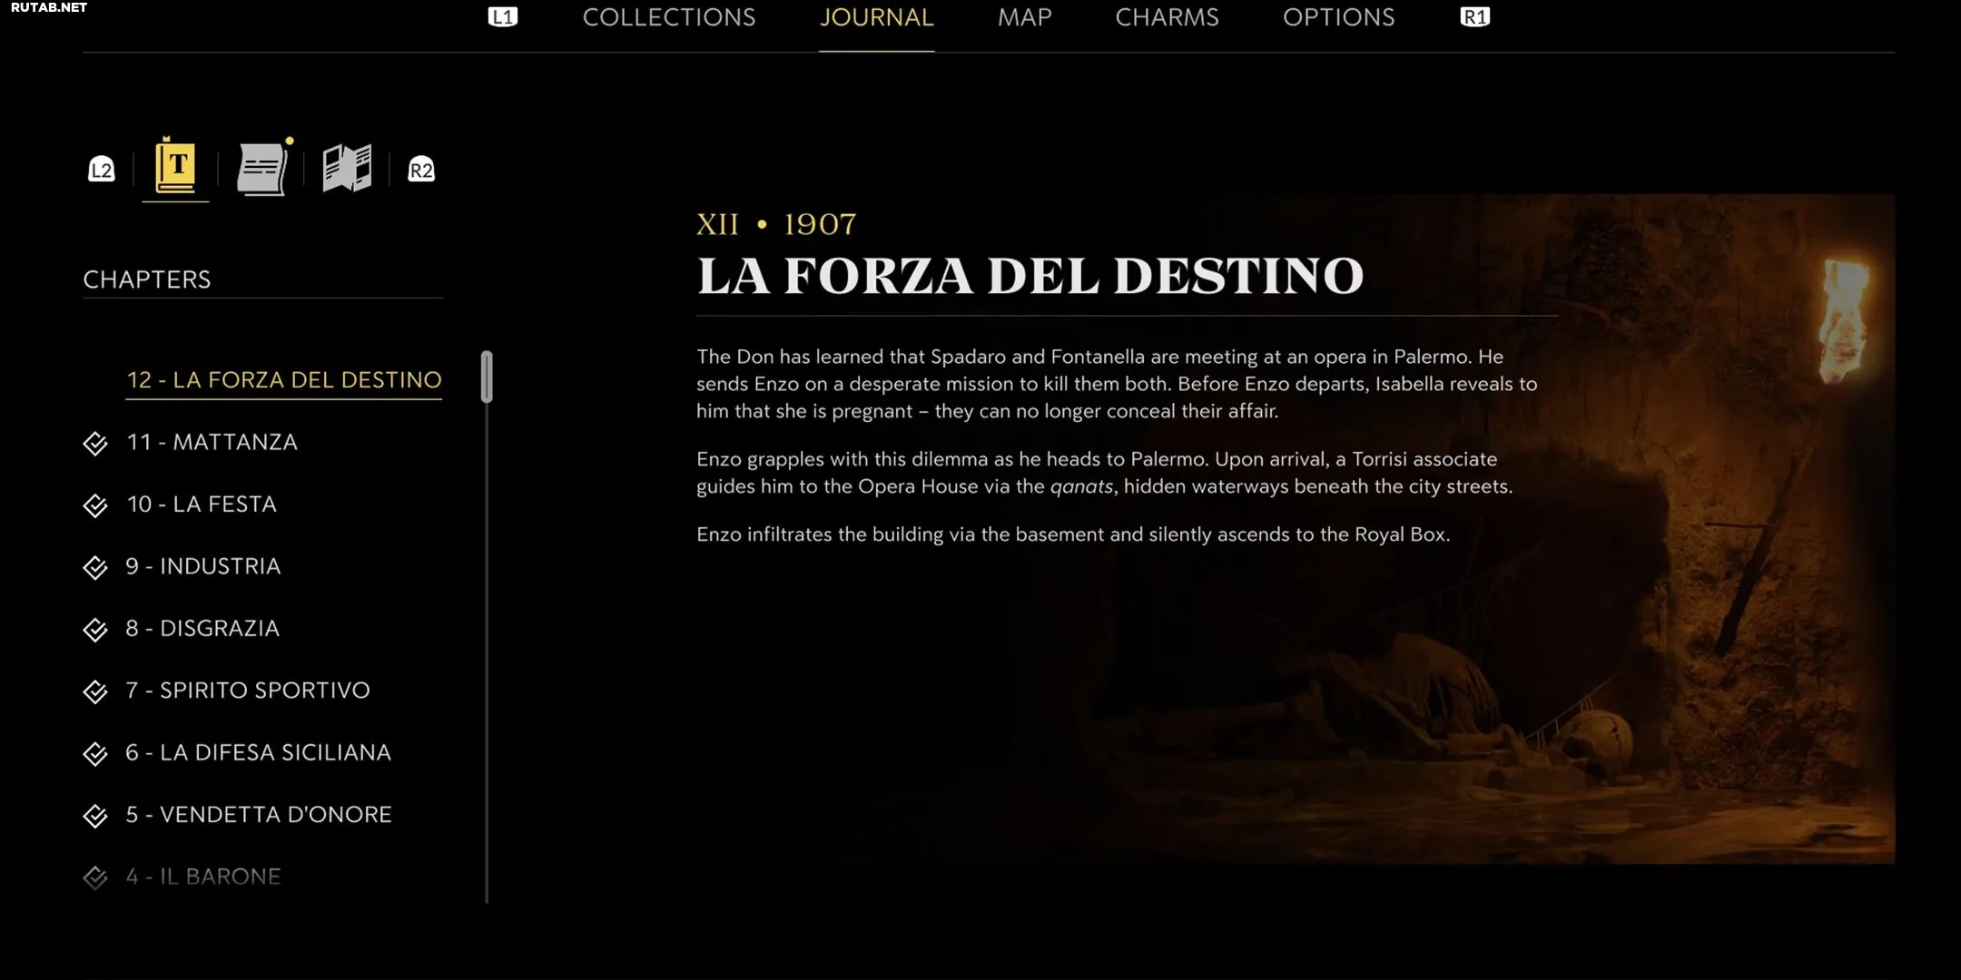The image size is (1961, 980).
Task: Click the 'XII • 1907' chapter date label
Action: coord(776,224)
